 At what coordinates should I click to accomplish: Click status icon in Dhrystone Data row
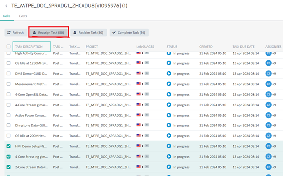click(169, 125)
